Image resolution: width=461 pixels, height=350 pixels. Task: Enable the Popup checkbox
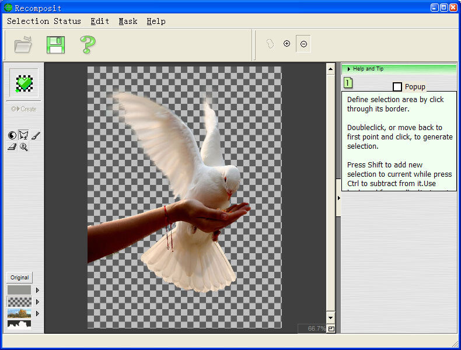(x=397, y=87)
